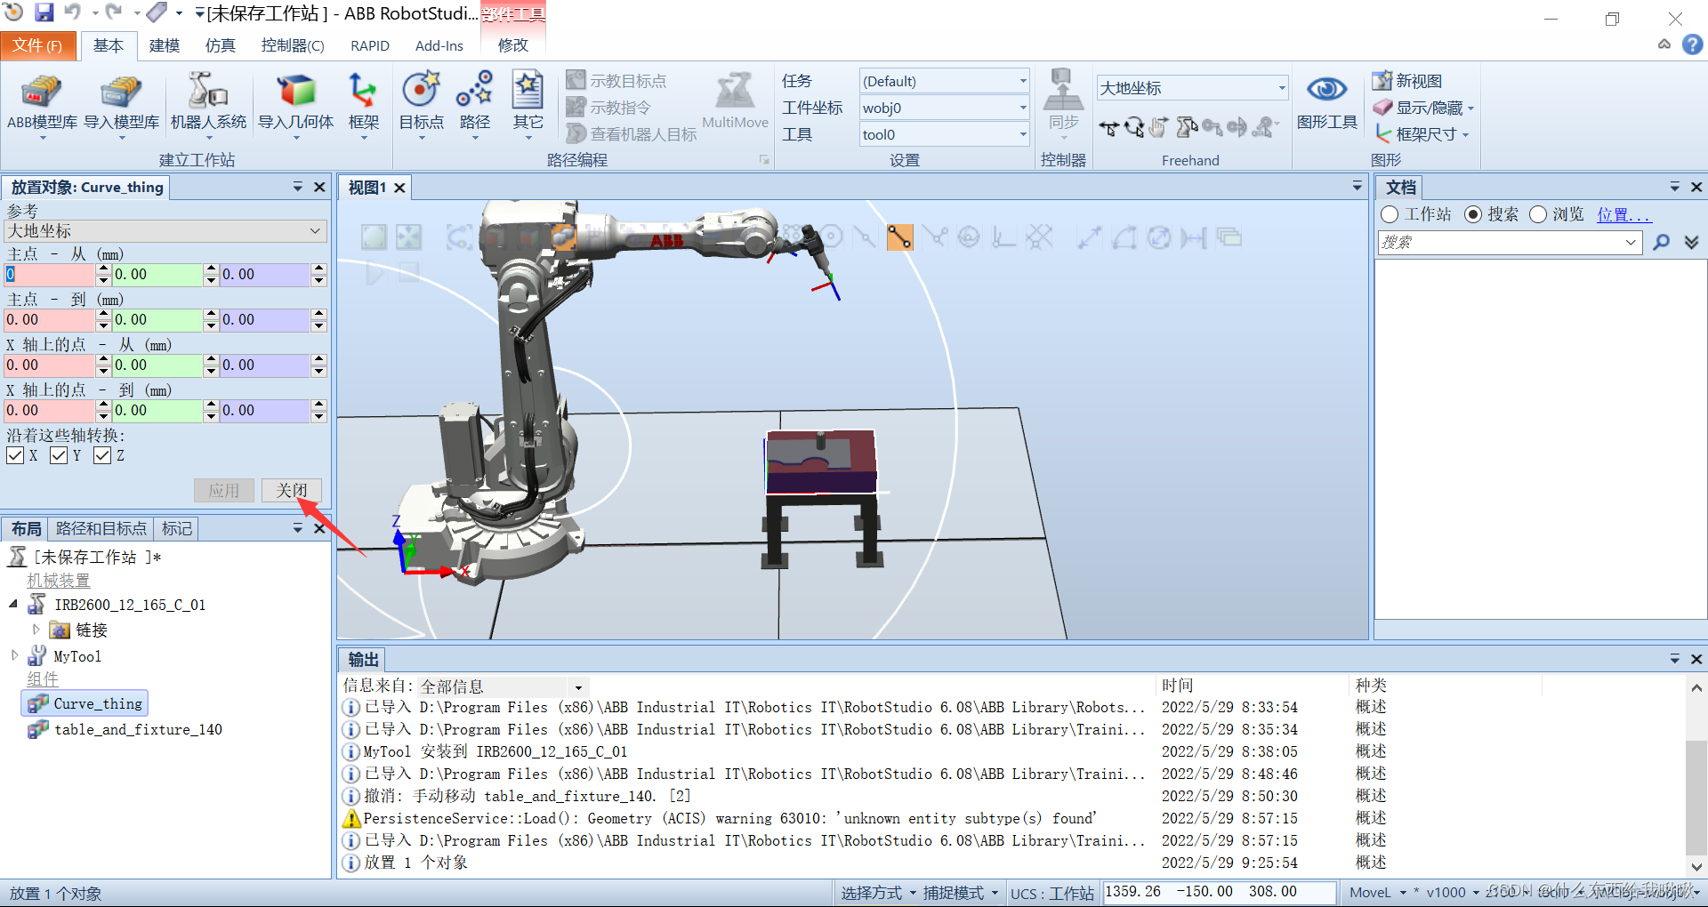Open the 文件 (F) menu

(37, 45)
